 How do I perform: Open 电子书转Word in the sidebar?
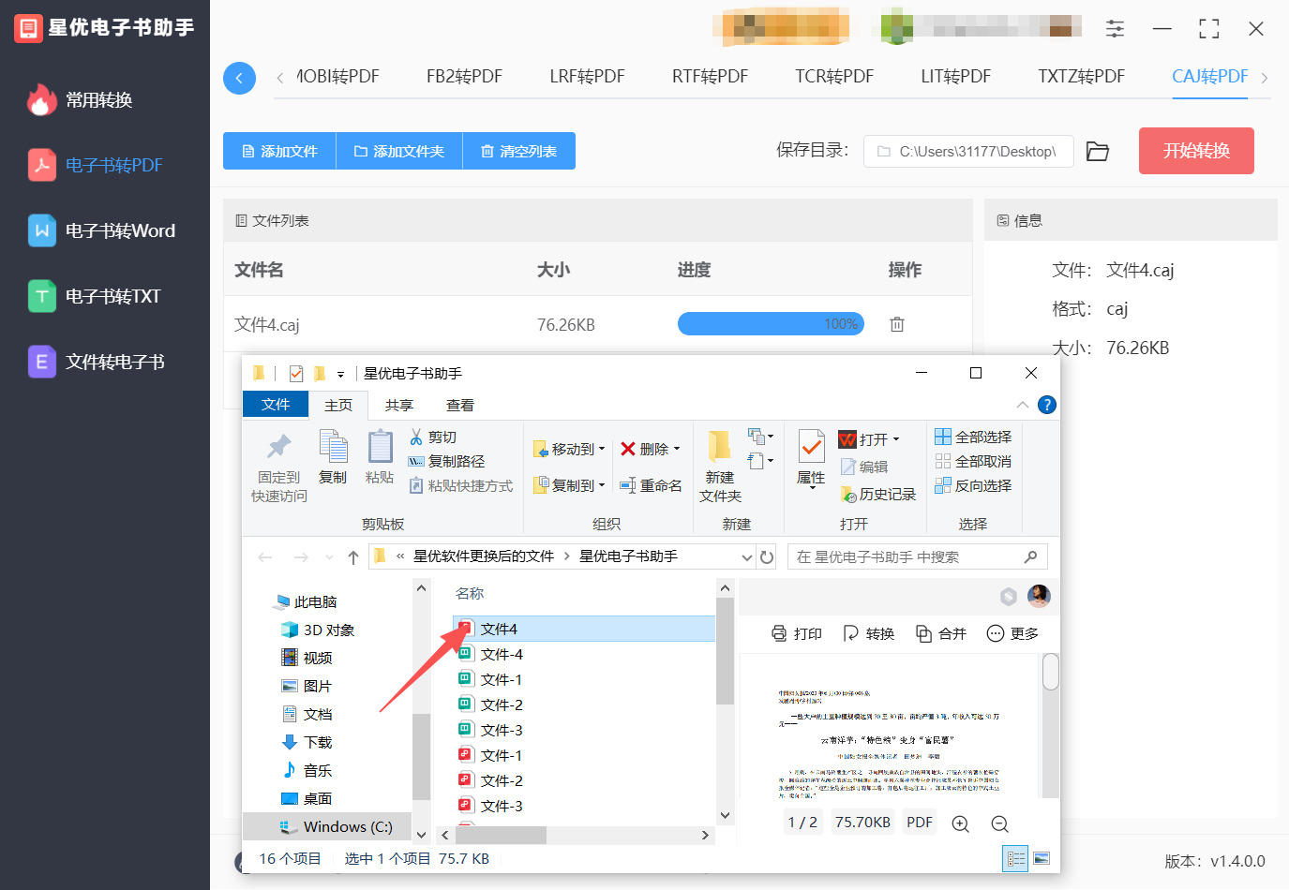tap(101, 230)
